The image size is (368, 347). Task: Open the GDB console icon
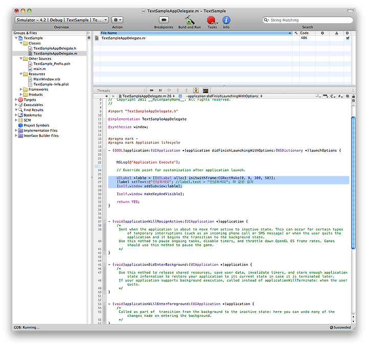(x=205, y=90)
